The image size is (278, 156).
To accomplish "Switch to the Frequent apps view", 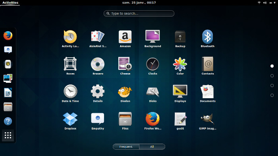I will pyautogui.click(x=126, y=146).
